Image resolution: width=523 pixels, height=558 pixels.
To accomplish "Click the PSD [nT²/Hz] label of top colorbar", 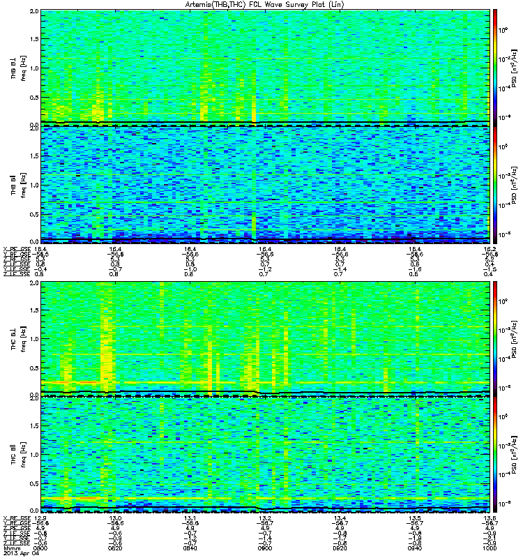I will pyautogui.click(x=515, y=68).
